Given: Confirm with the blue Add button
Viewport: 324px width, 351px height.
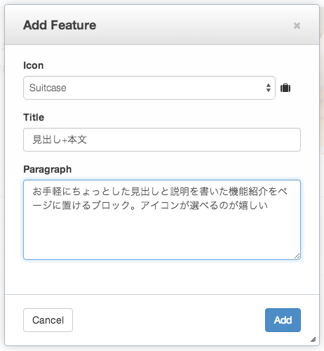Looking at the screenshot, I should coord(283,320).
